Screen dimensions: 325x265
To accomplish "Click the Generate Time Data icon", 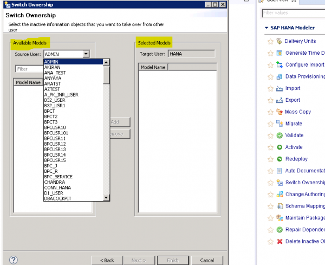I will pyautogui.click(x=279, y=53).
